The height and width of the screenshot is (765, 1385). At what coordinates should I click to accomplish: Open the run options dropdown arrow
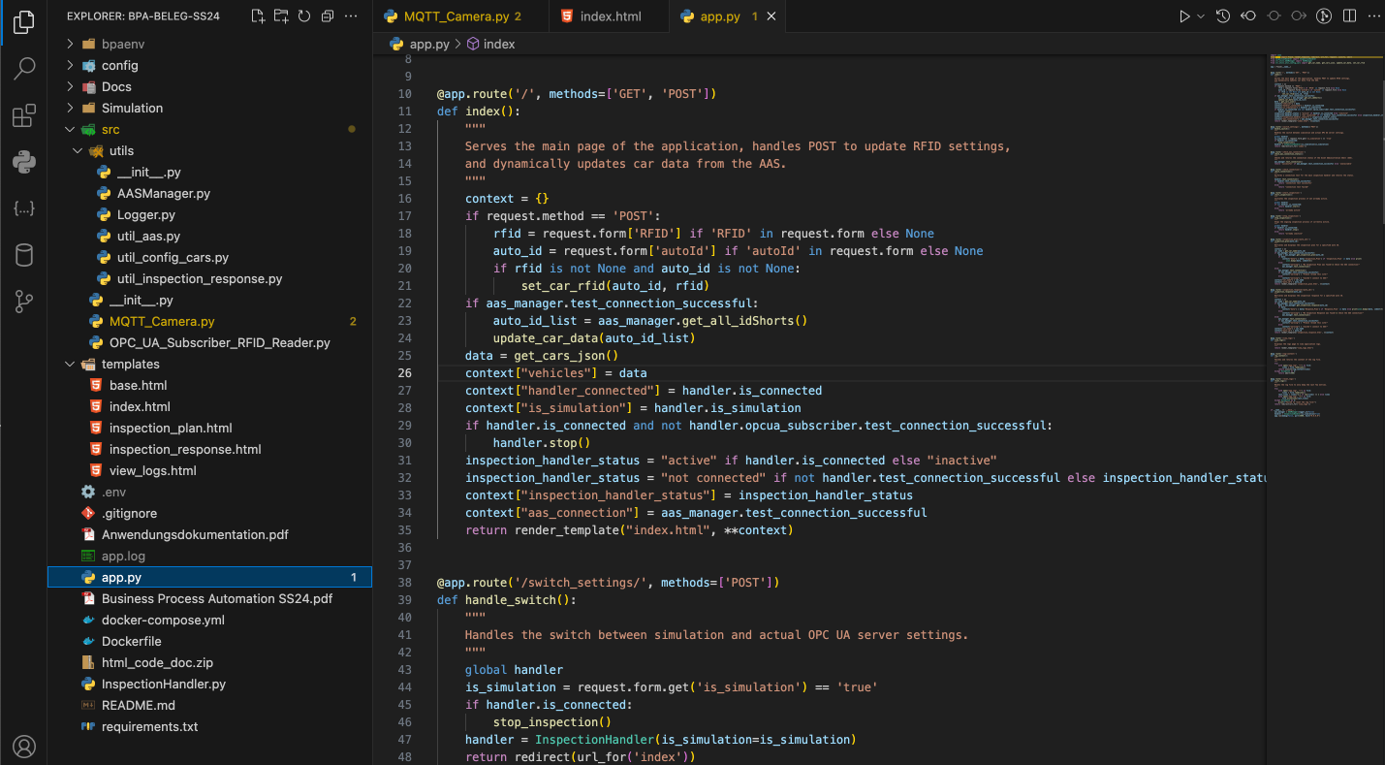1201,16
